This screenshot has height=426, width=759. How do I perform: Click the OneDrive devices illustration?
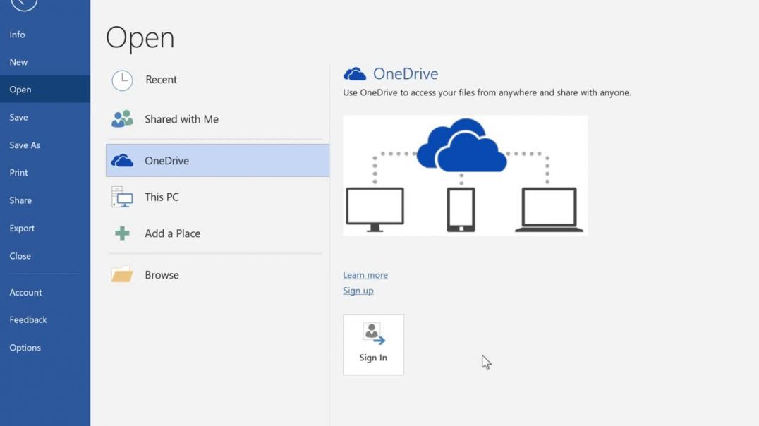[x=465, y=175]
